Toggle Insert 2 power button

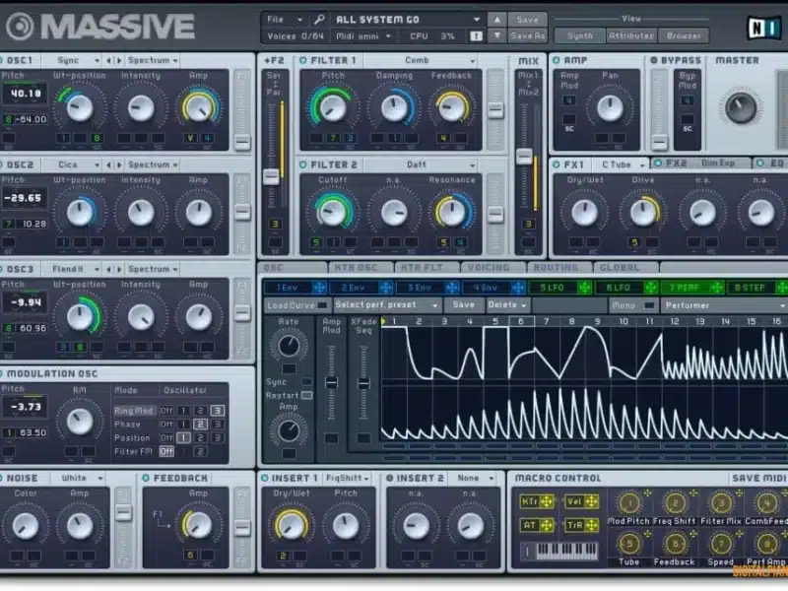coord(389,478)
